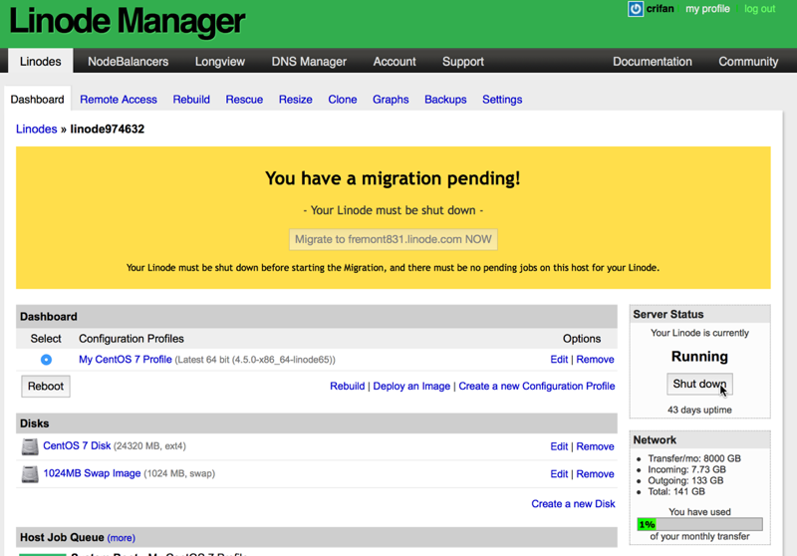The height and width of the screenshot is (556, 797).
Task: Click the crifan username link
Action: click(660, 9)
